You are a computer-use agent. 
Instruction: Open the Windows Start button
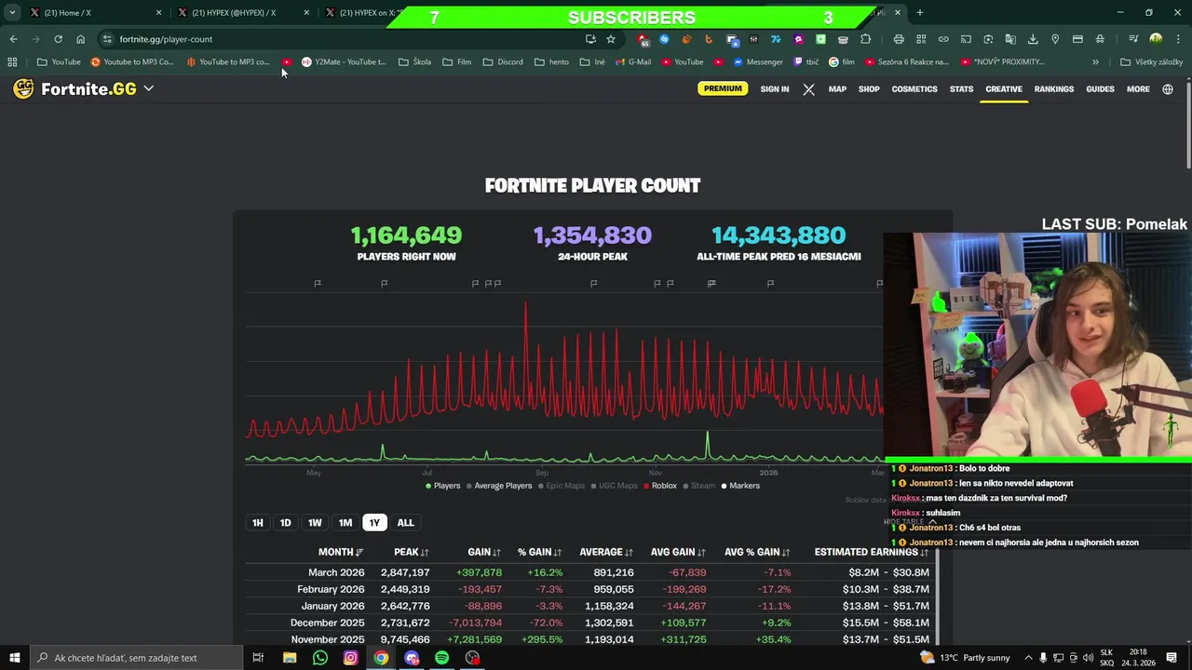(14, 658)
